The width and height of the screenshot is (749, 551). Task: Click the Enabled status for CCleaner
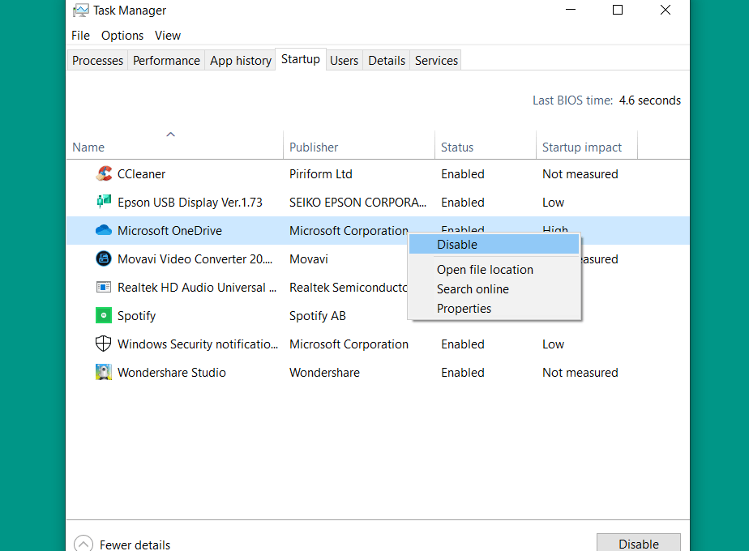463,174
